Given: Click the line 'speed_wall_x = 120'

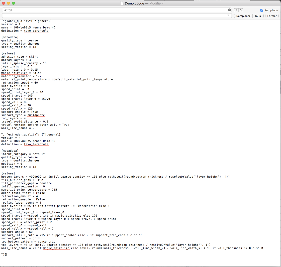Looking at the screenshot, I should pos(17,109).
